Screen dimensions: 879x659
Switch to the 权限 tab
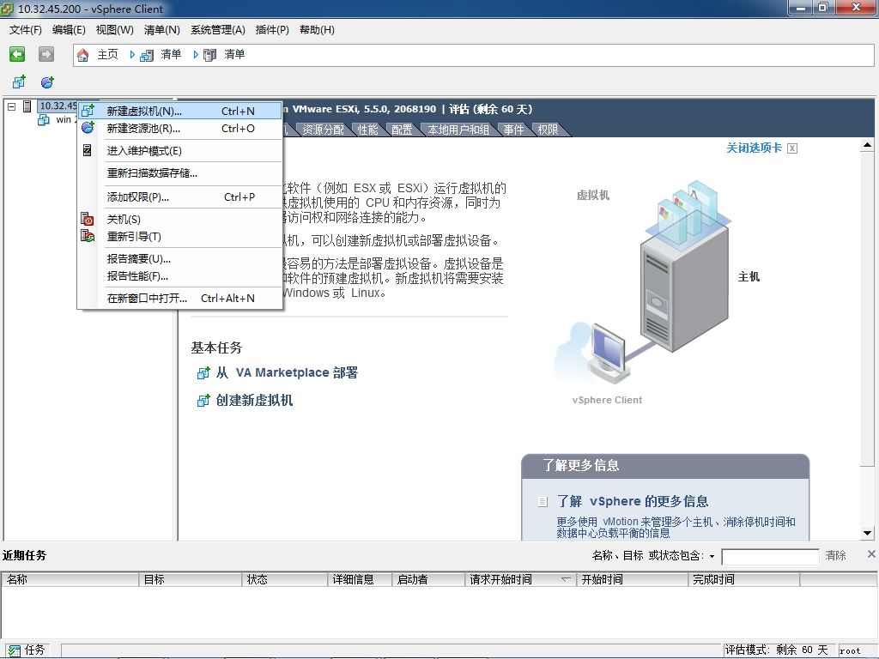548,130
